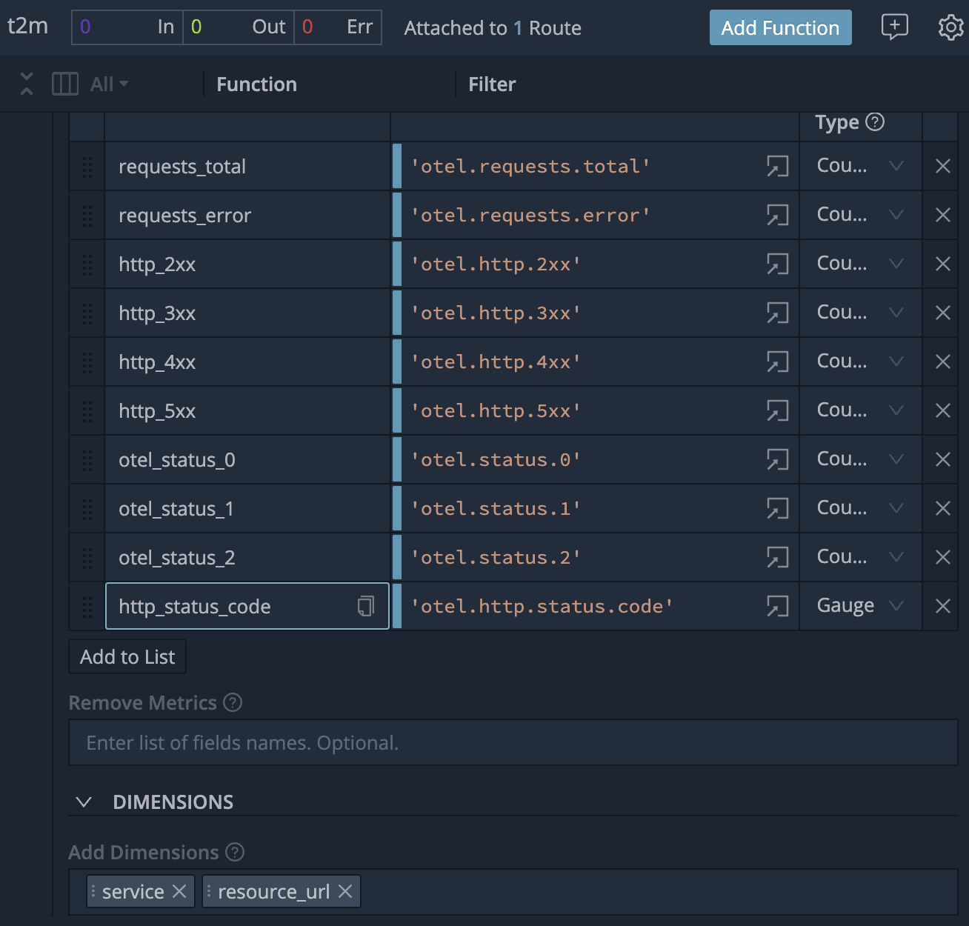Click the Remove Metrics help icon
Screen dimensions: 969x926
[233, 702]
